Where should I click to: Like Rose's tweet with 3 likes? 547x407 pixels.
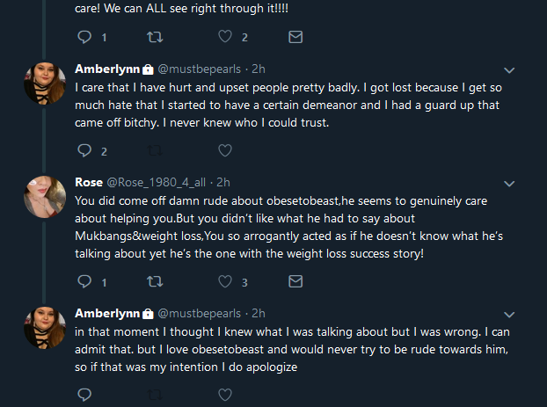coord(225,281)
